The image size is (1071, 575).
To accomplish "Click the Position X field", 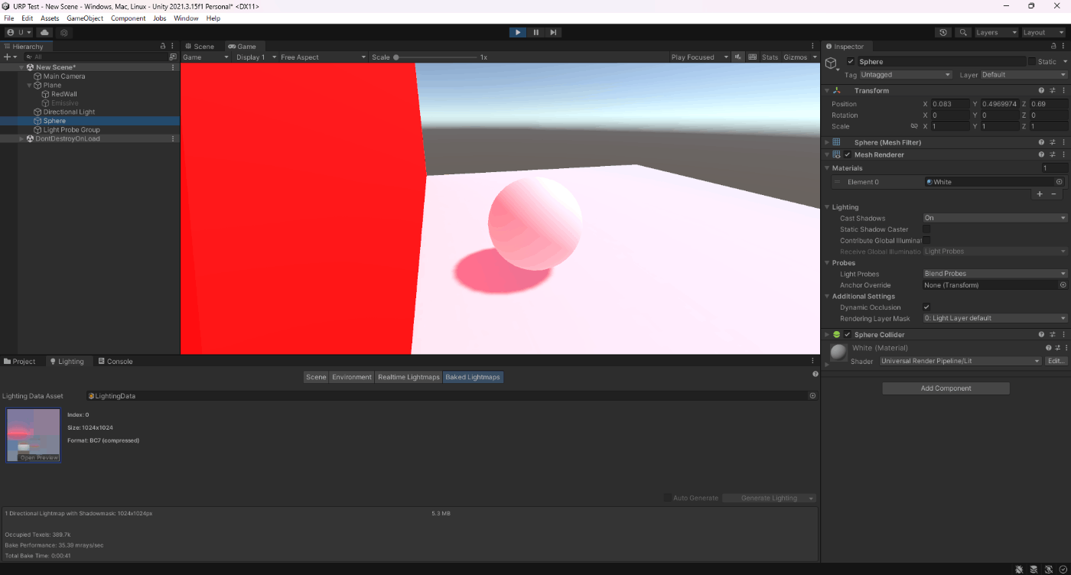I will 950,104.
